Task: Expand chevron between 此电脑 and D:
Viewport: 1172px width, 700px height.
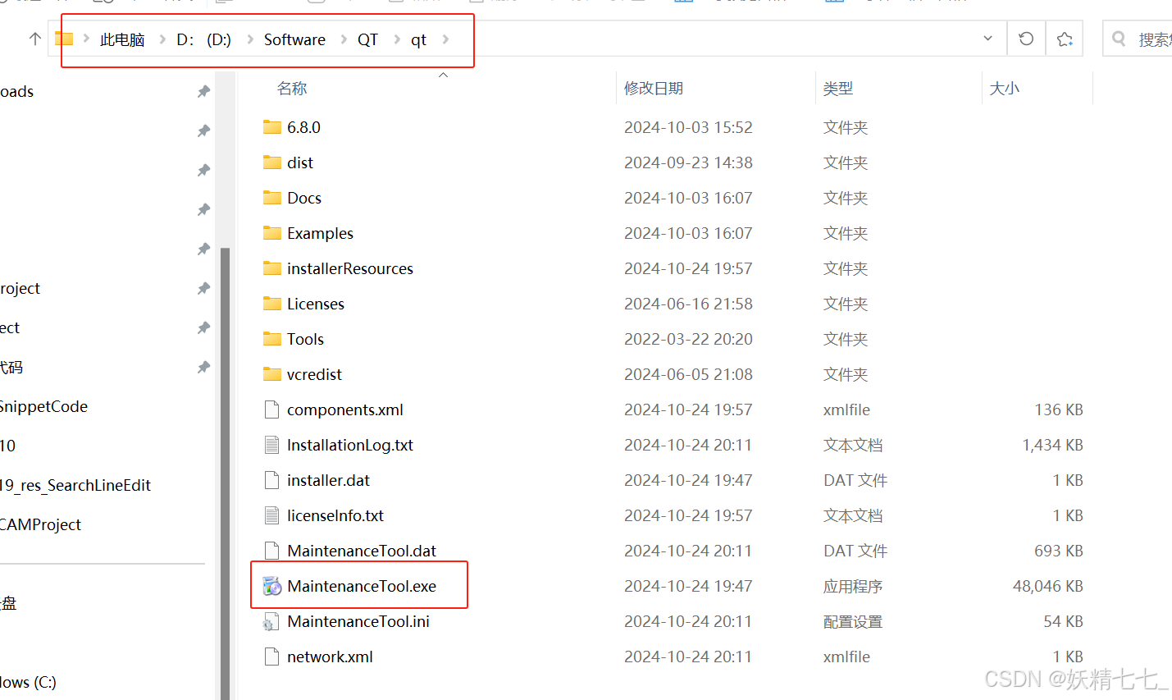Action: tap(162, 39)
